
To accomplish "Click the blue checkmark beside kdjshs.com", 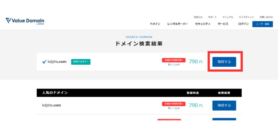I will tap(45, 62).
